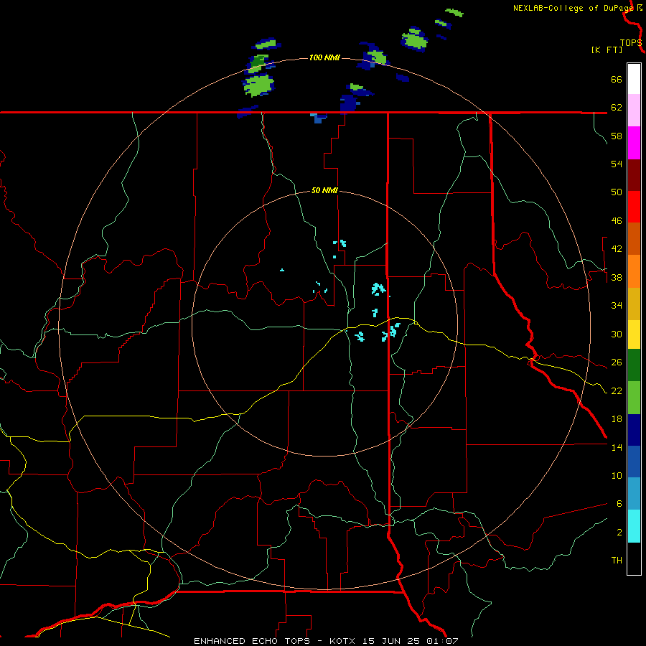Select the "38" legend value
The height and width of the screenshot is (646, 646).
tap(617, 277)
